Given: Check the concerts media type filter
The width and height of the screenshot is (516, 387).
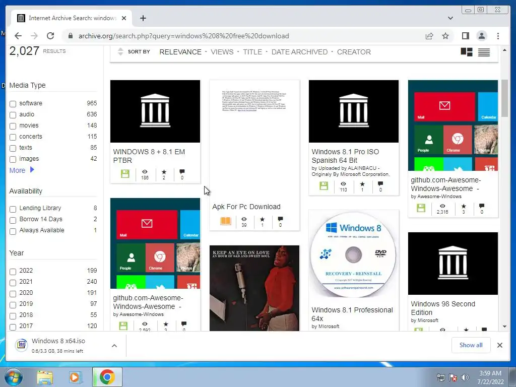Looking at the screenshot, I should [13, 137].
